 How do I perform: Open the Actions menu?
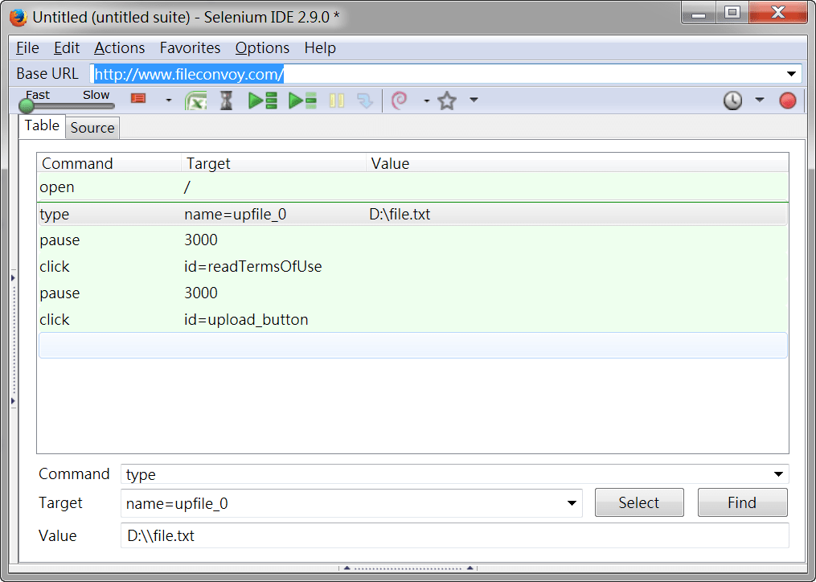(119, 48)
